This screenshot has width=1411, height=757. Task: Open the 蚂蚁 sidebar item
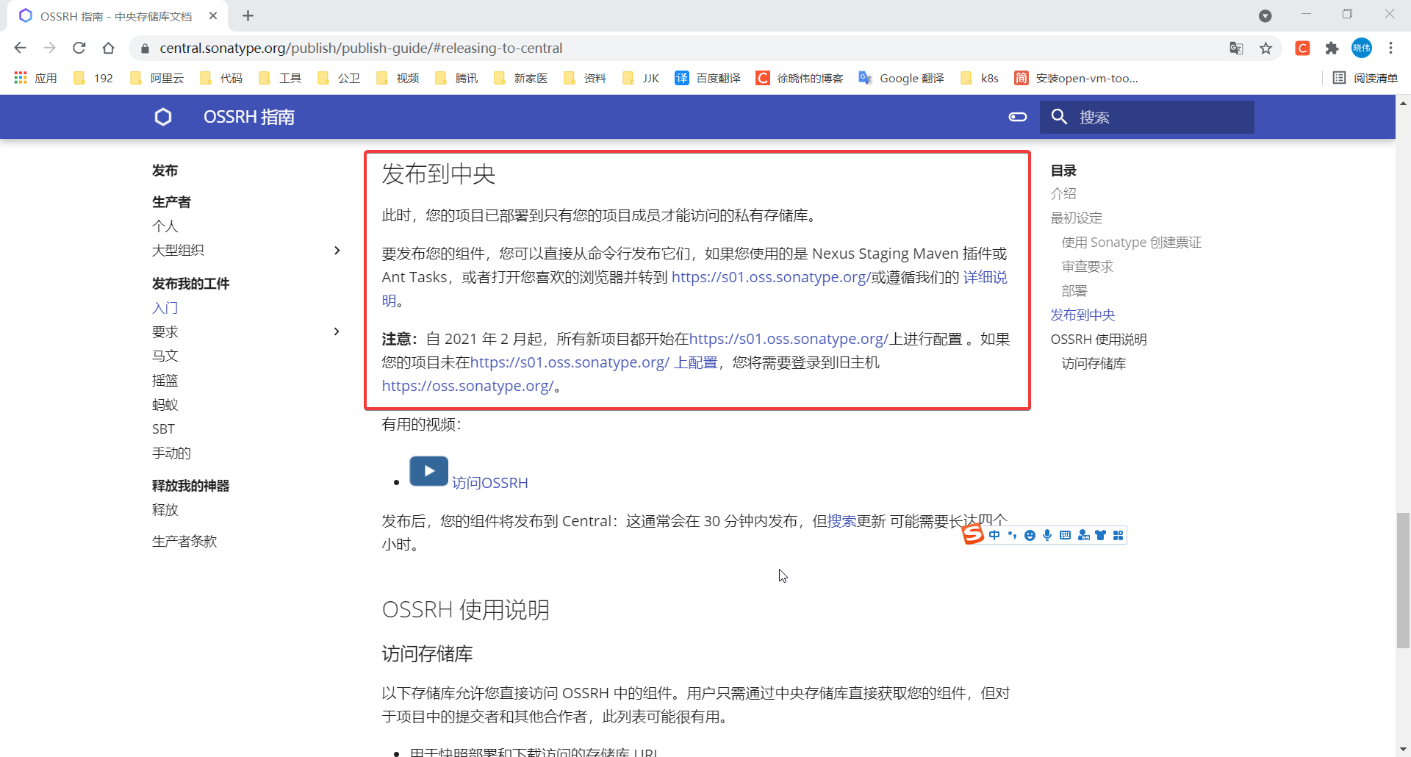pyautogui.click(x=165, y=405)
